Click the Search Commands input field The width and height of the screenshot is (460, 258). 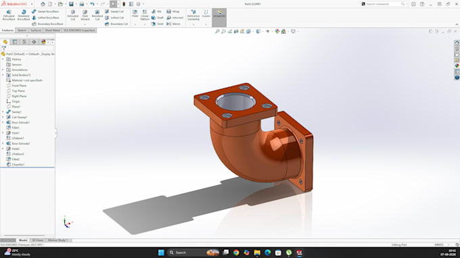383,4
